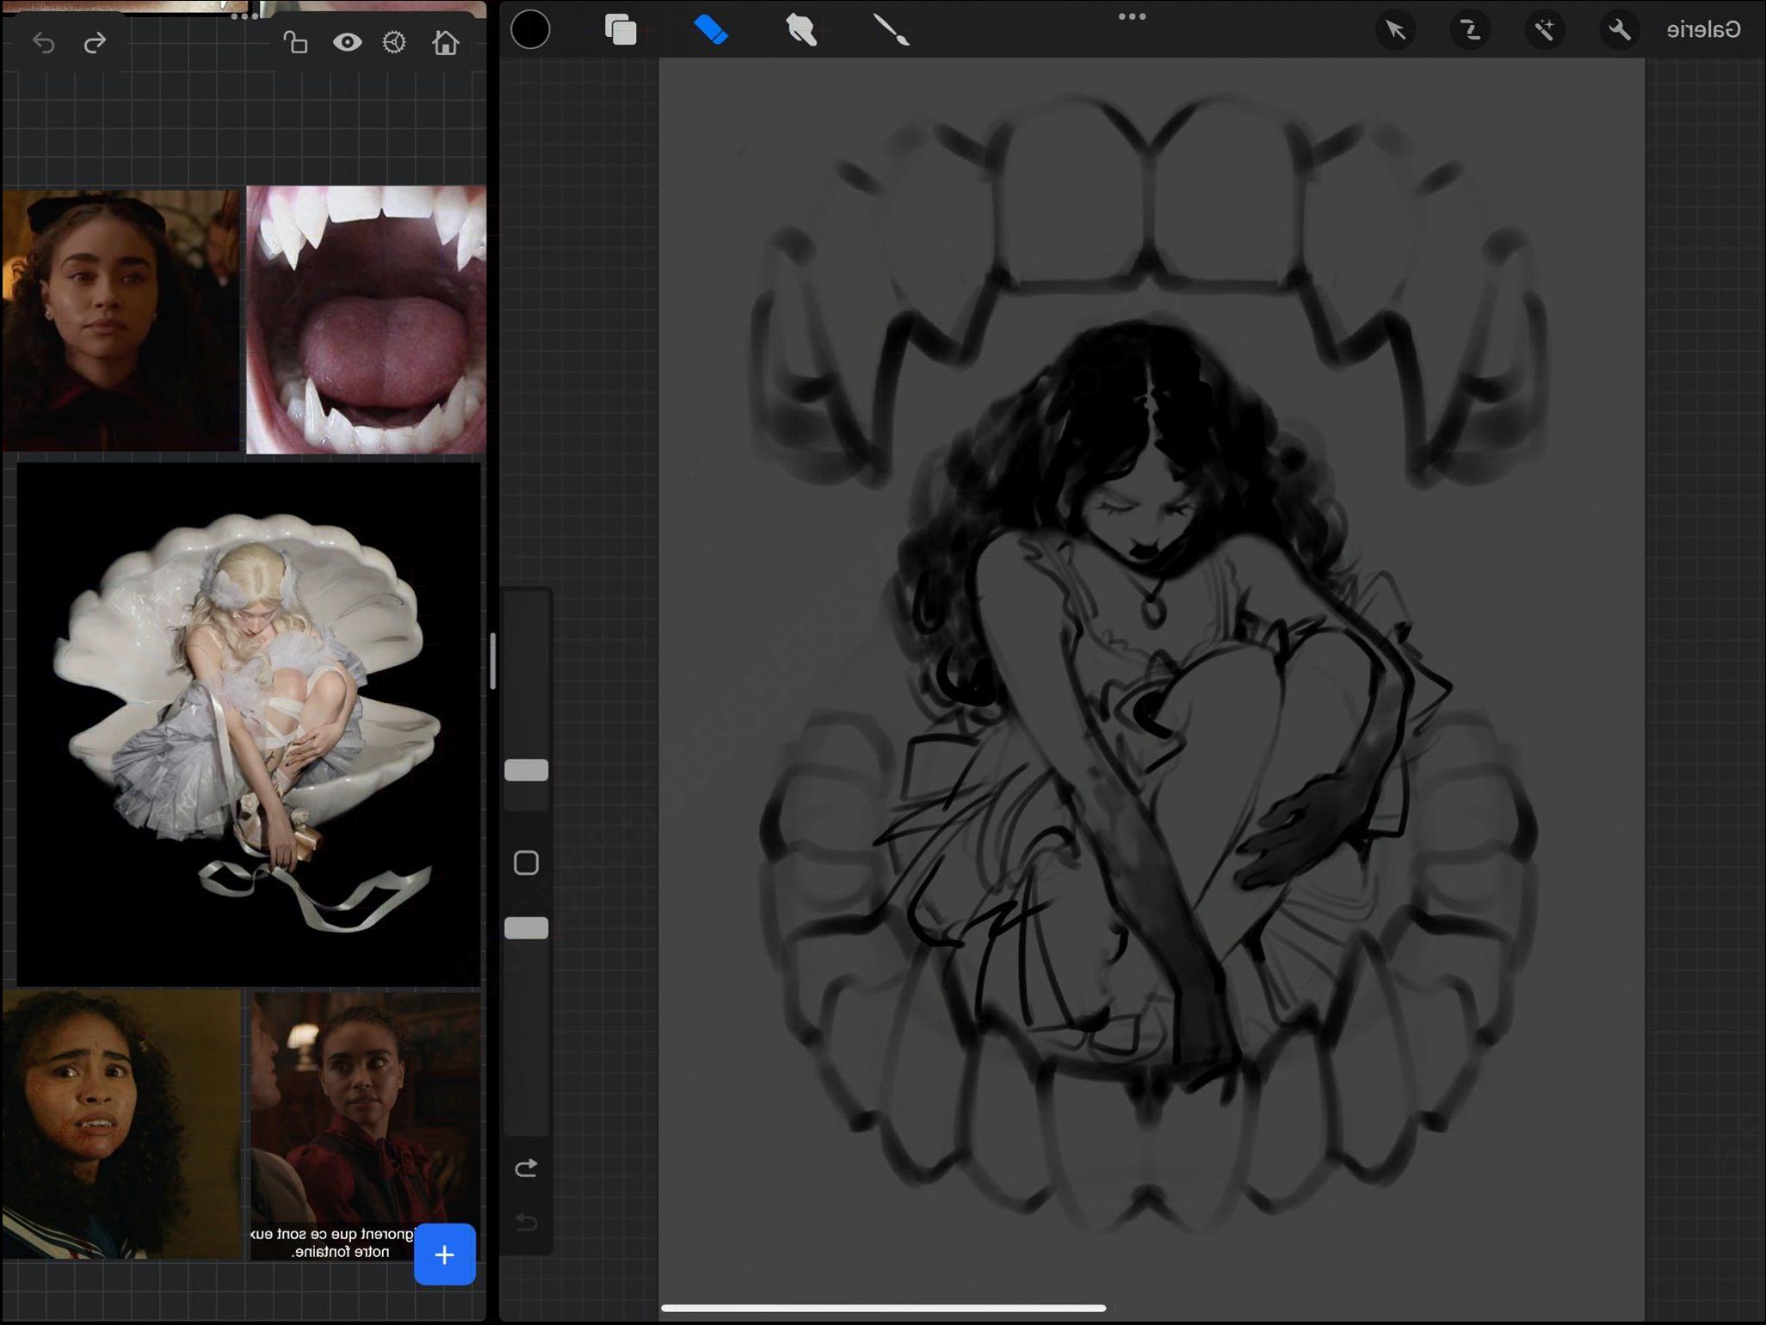
Task: Go to home in reference panel
Action: pos(446,42)
